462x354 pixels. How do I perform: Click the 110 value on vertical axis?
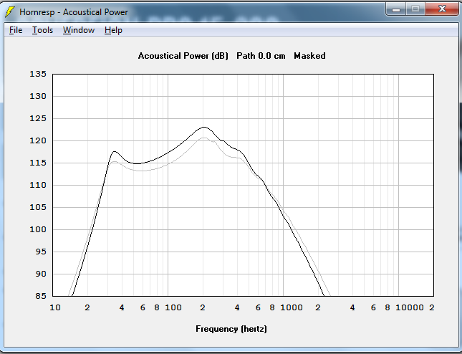click(38, 185)
